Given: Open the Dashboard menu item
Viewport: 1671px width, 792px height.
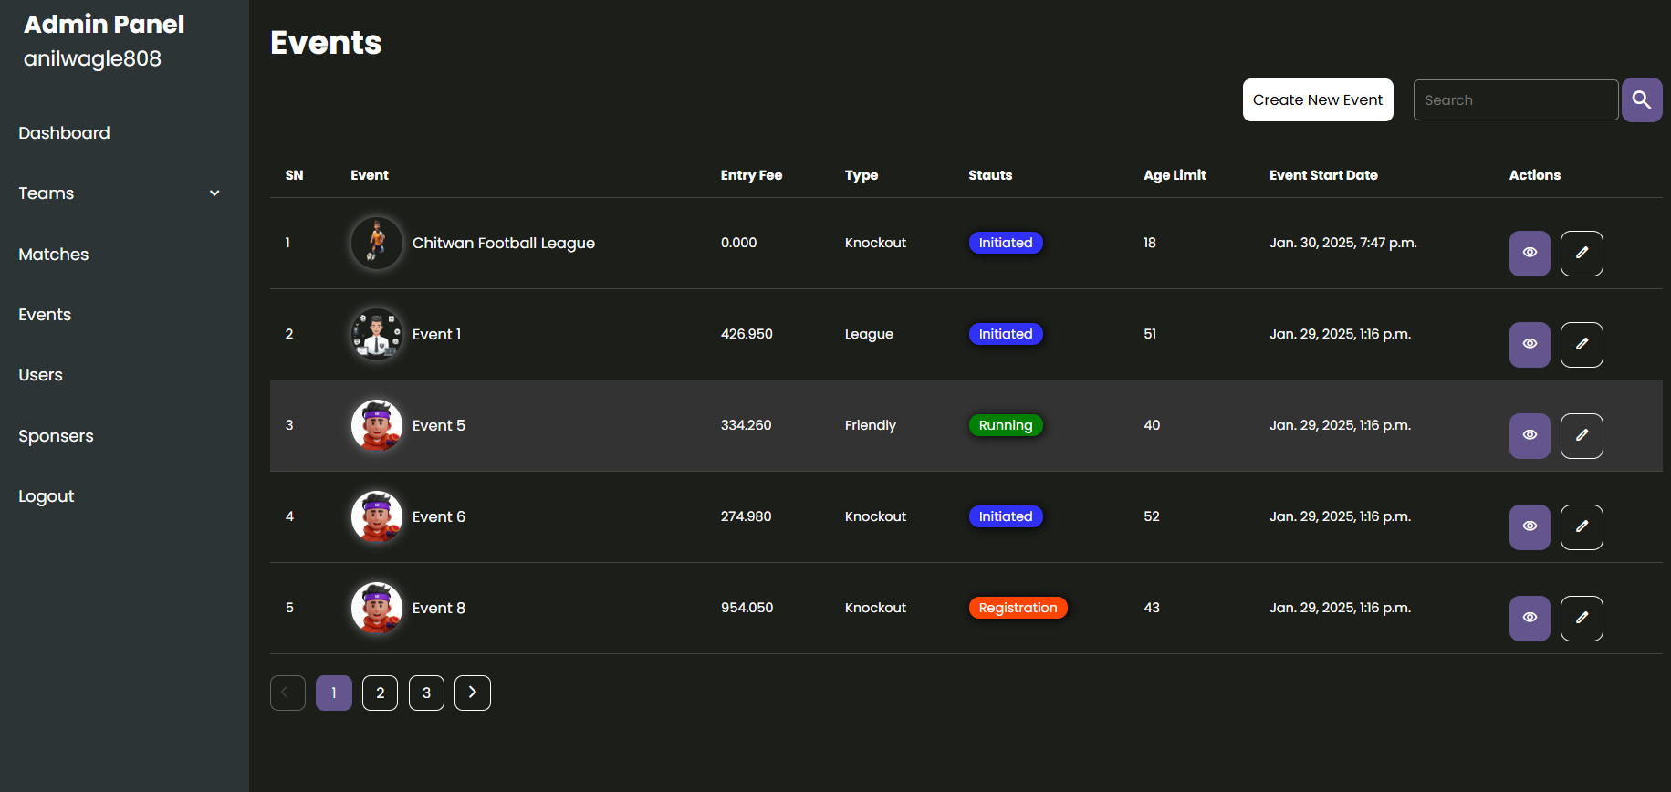Looking at the screenshot, I should coord(64,133).
